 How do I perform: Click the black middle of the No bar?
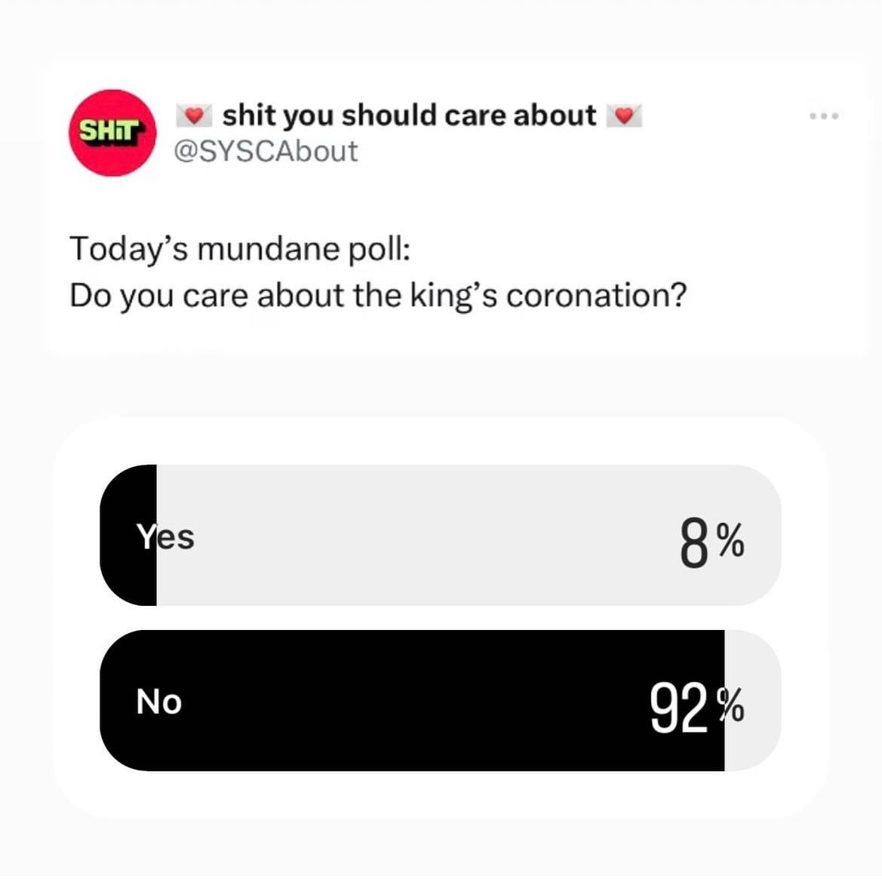[412, 700]
